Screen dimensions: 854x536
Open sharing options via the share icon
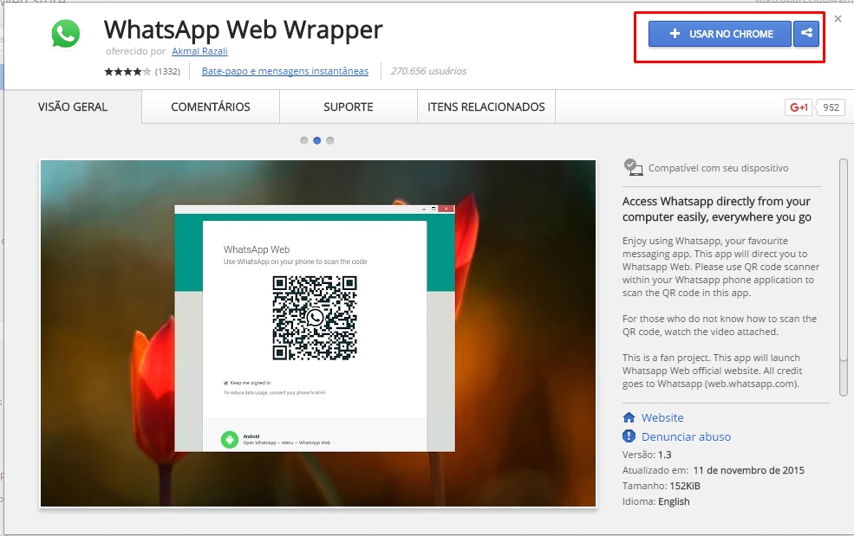tap(806, 35)
